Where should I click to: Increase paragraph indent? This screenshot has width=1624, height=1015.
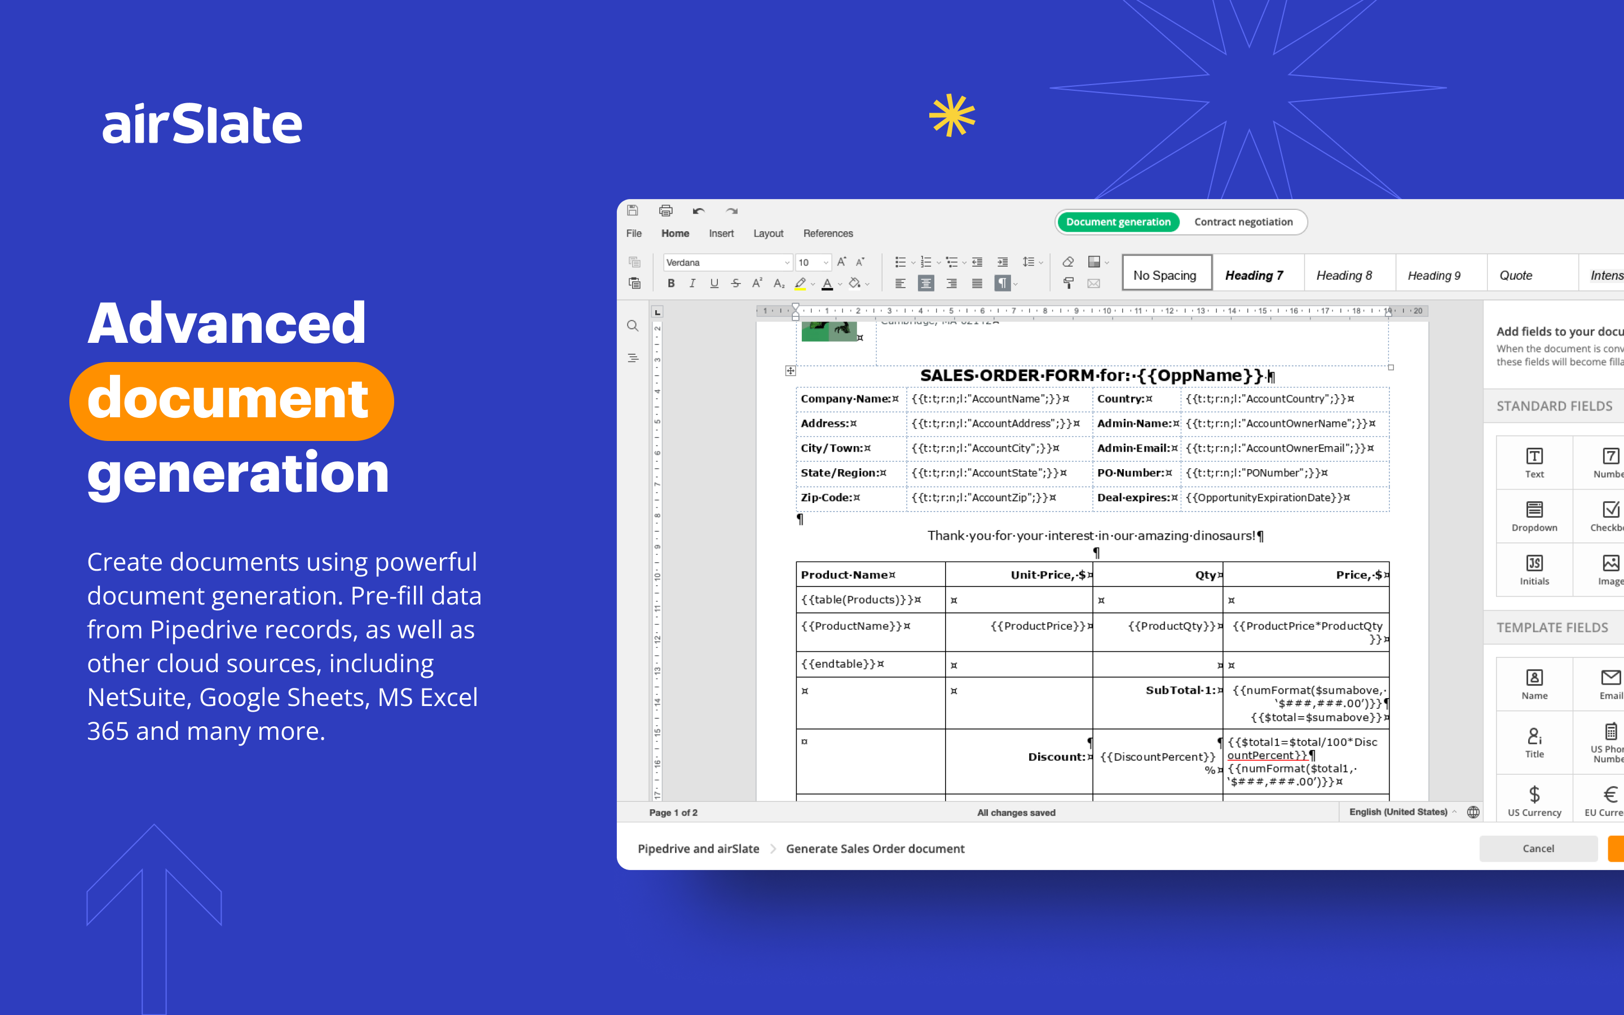point(1002,262)
